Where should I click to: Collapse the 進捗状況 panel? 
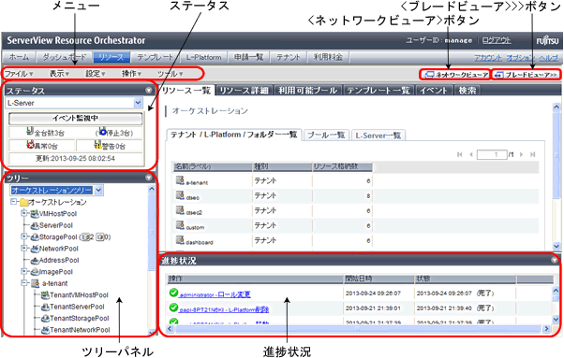pyautogui.click(x=555, y=260)
